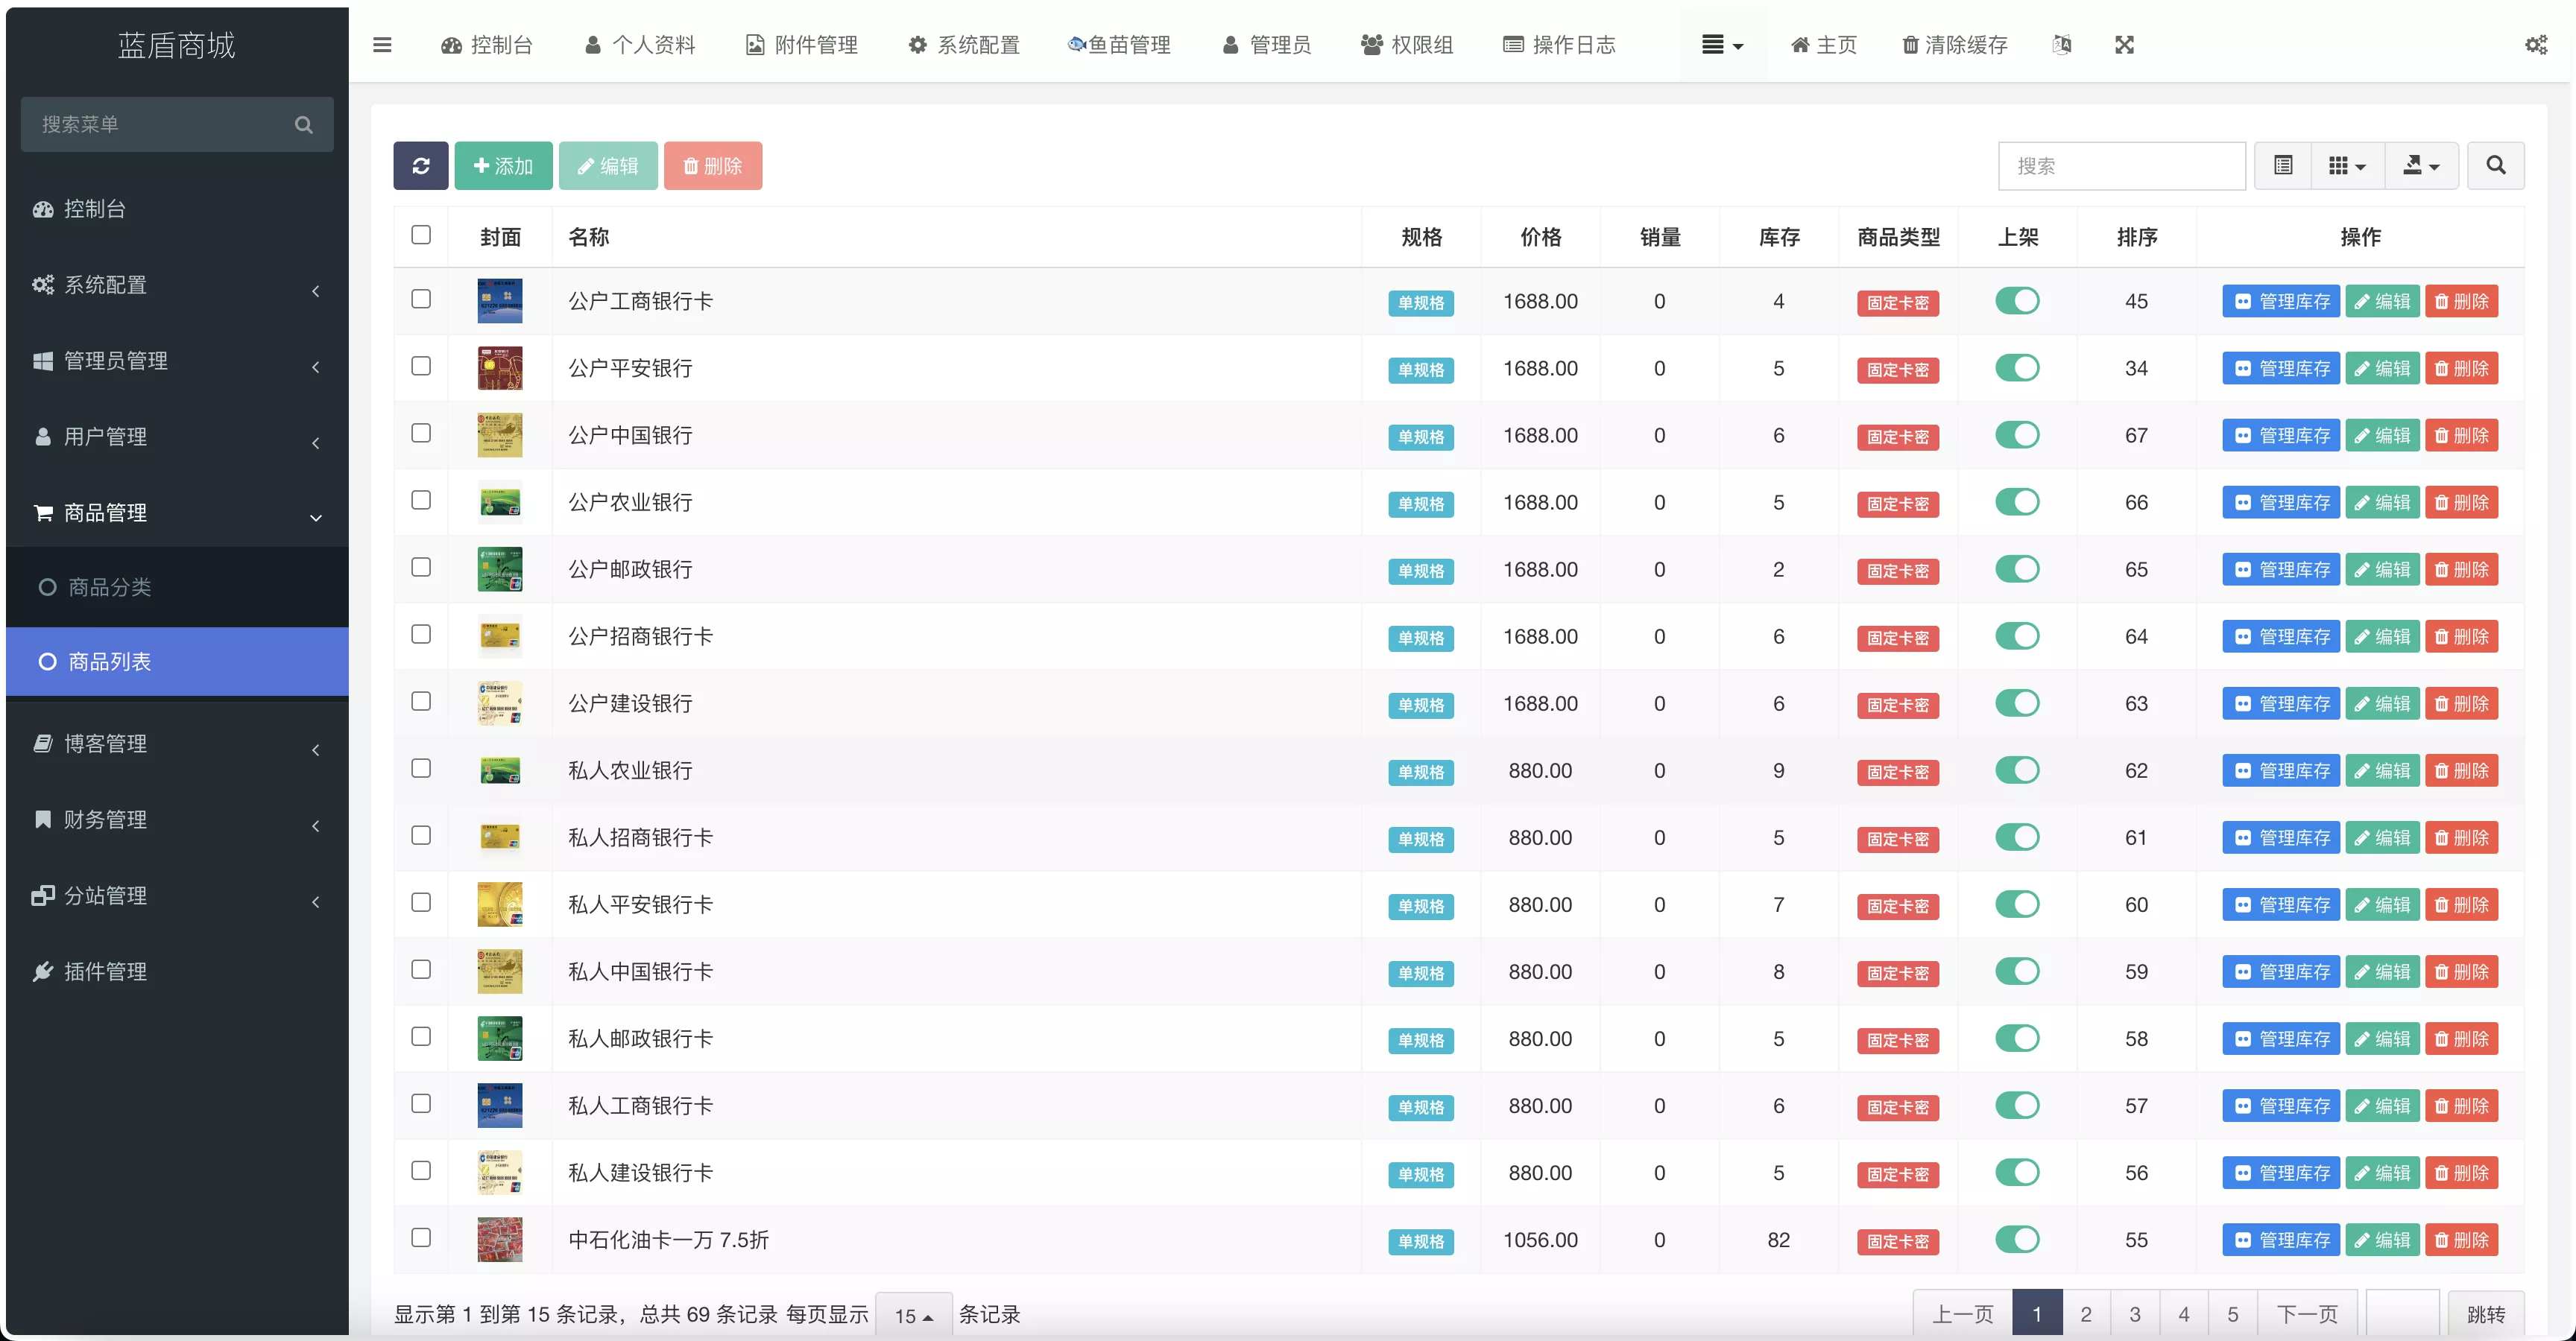Viewport: 2576px width, 1341px height.
Task: Check the select-all checkbox in table header
Action: 421,235
